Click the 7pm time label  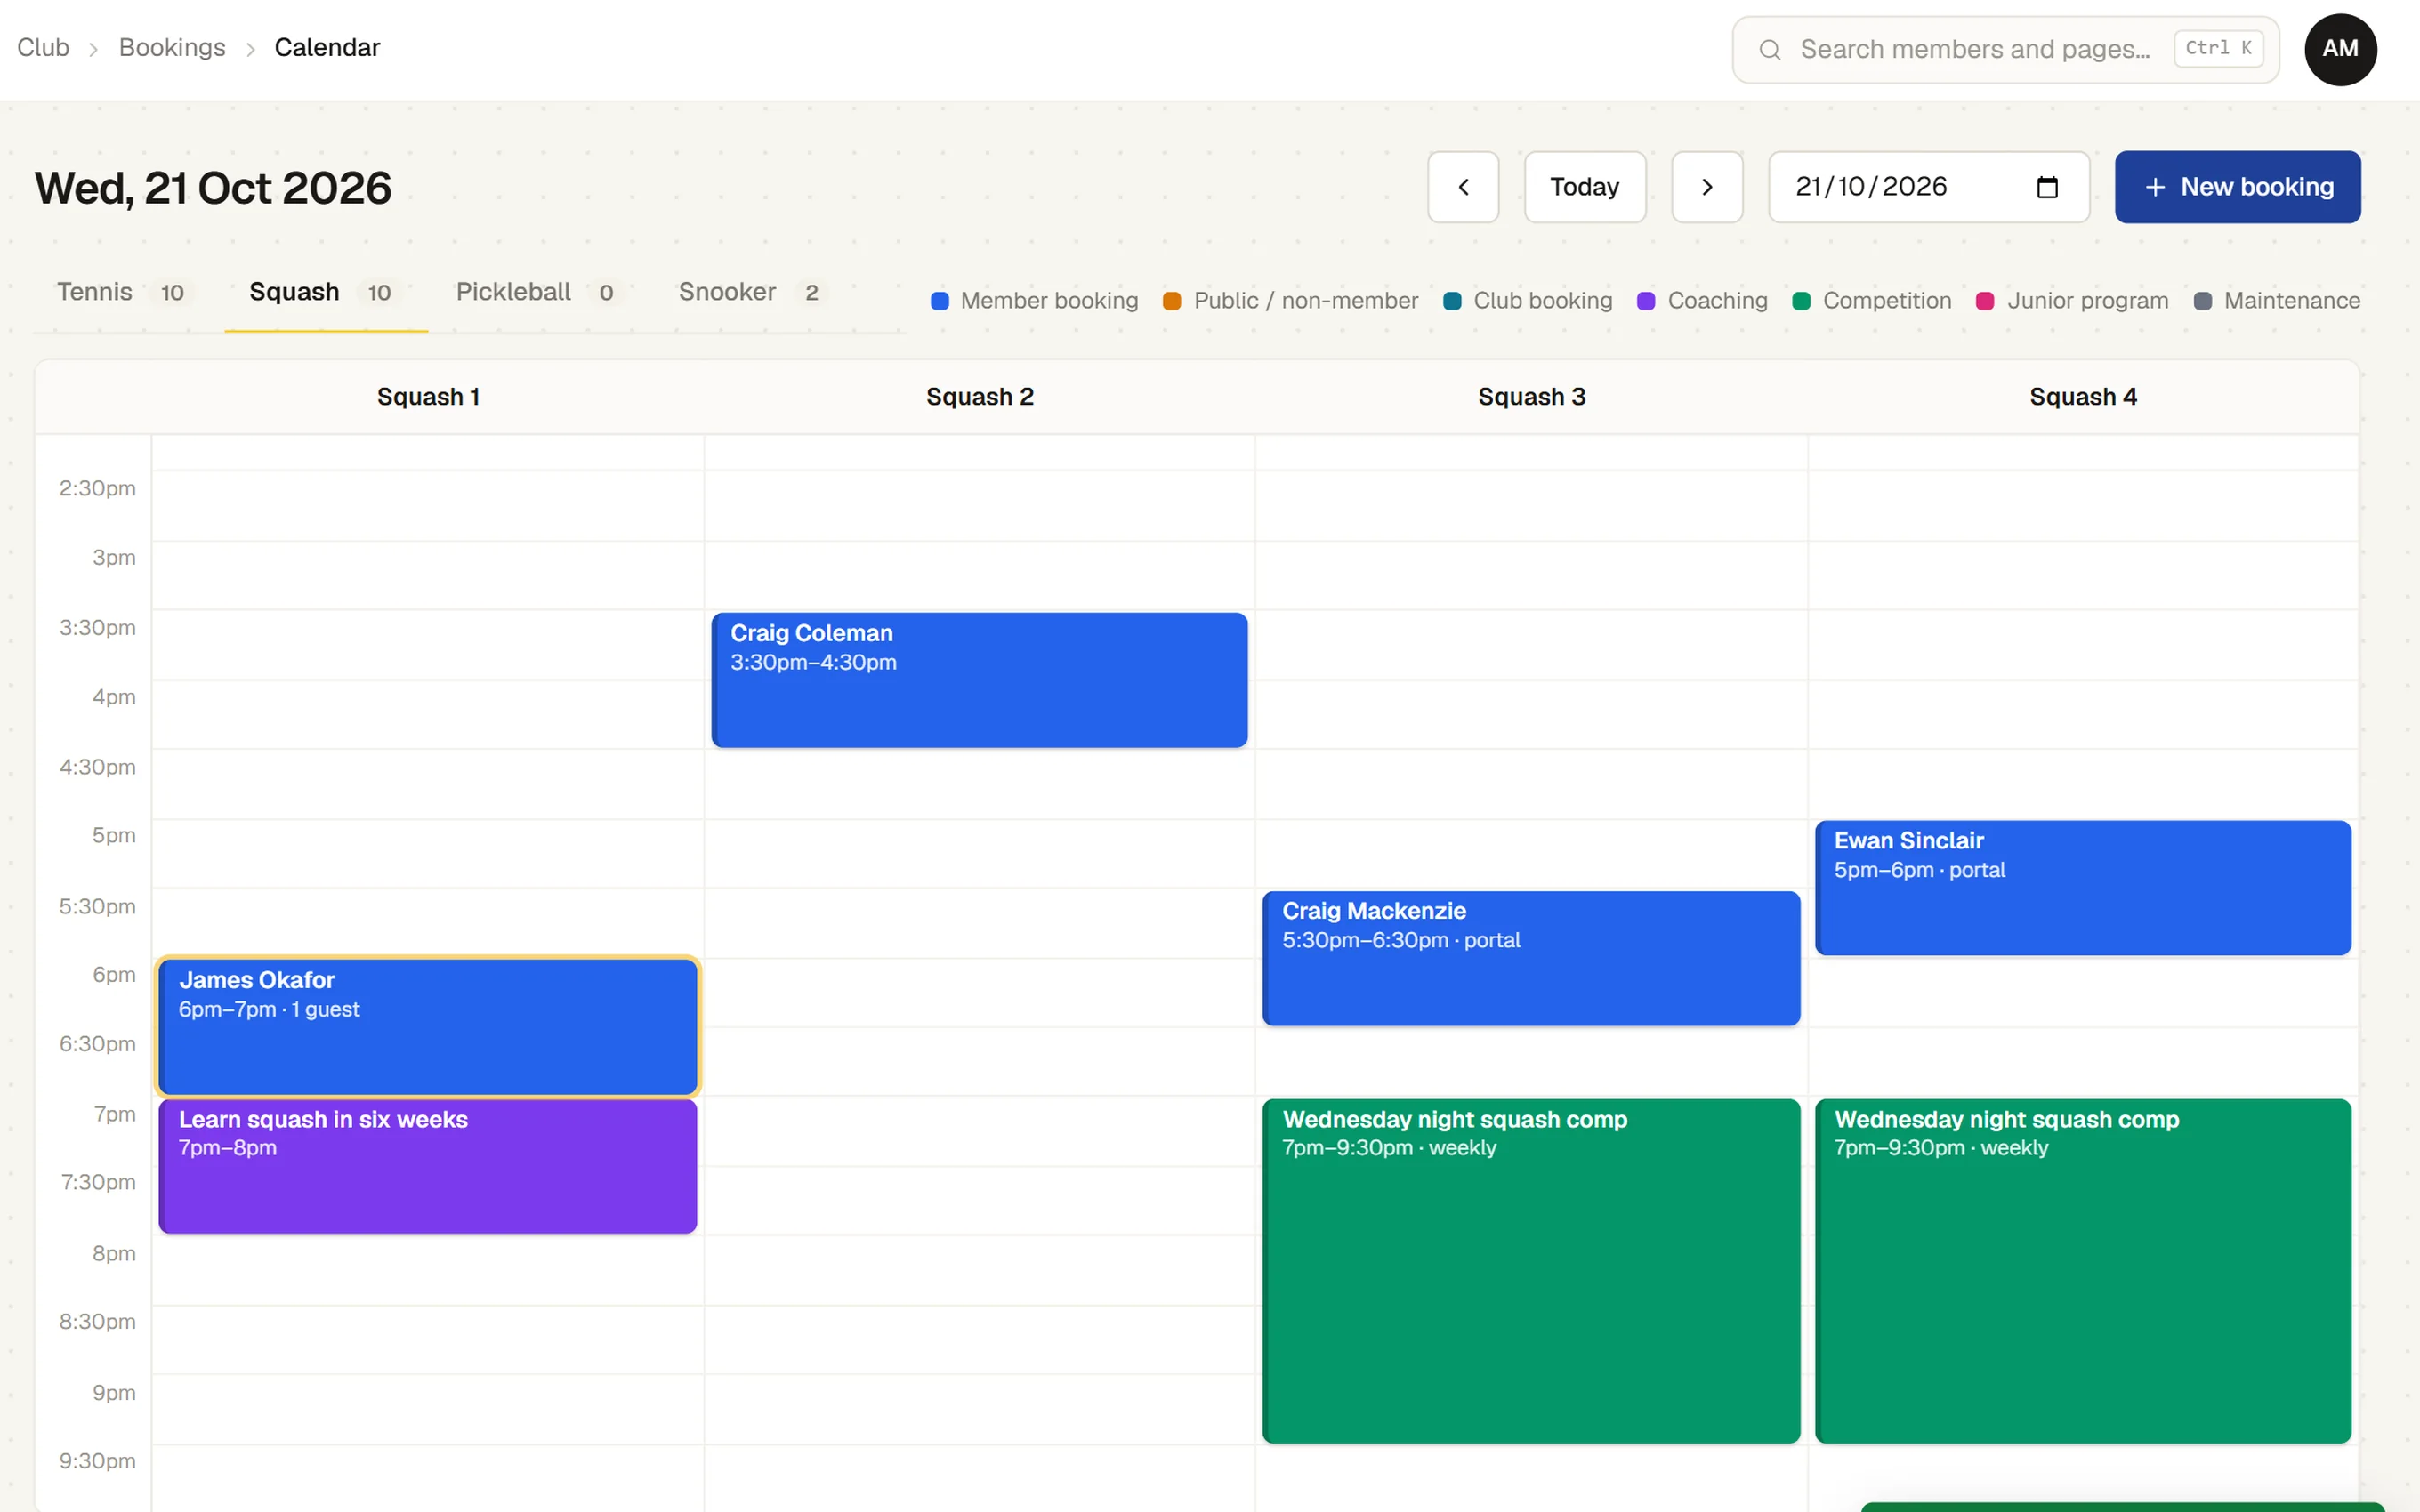click(115, 1114)
